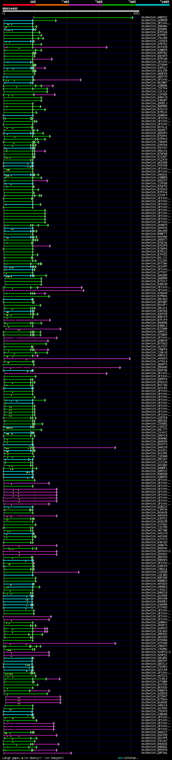Click hit label UniRef100_C1FED3
The height and width of the screenshot is (760, 172).
coord(154,41)
